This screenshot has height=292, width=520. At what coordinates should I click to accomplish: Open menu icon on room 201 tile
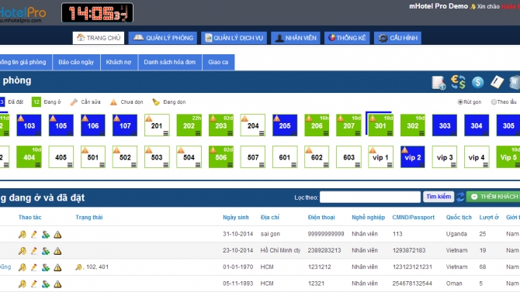tap(166, 133)
